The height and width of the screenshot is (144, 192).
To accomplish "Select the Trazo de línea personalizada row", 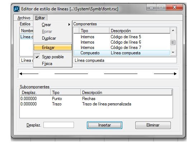I will coord(96,104).
